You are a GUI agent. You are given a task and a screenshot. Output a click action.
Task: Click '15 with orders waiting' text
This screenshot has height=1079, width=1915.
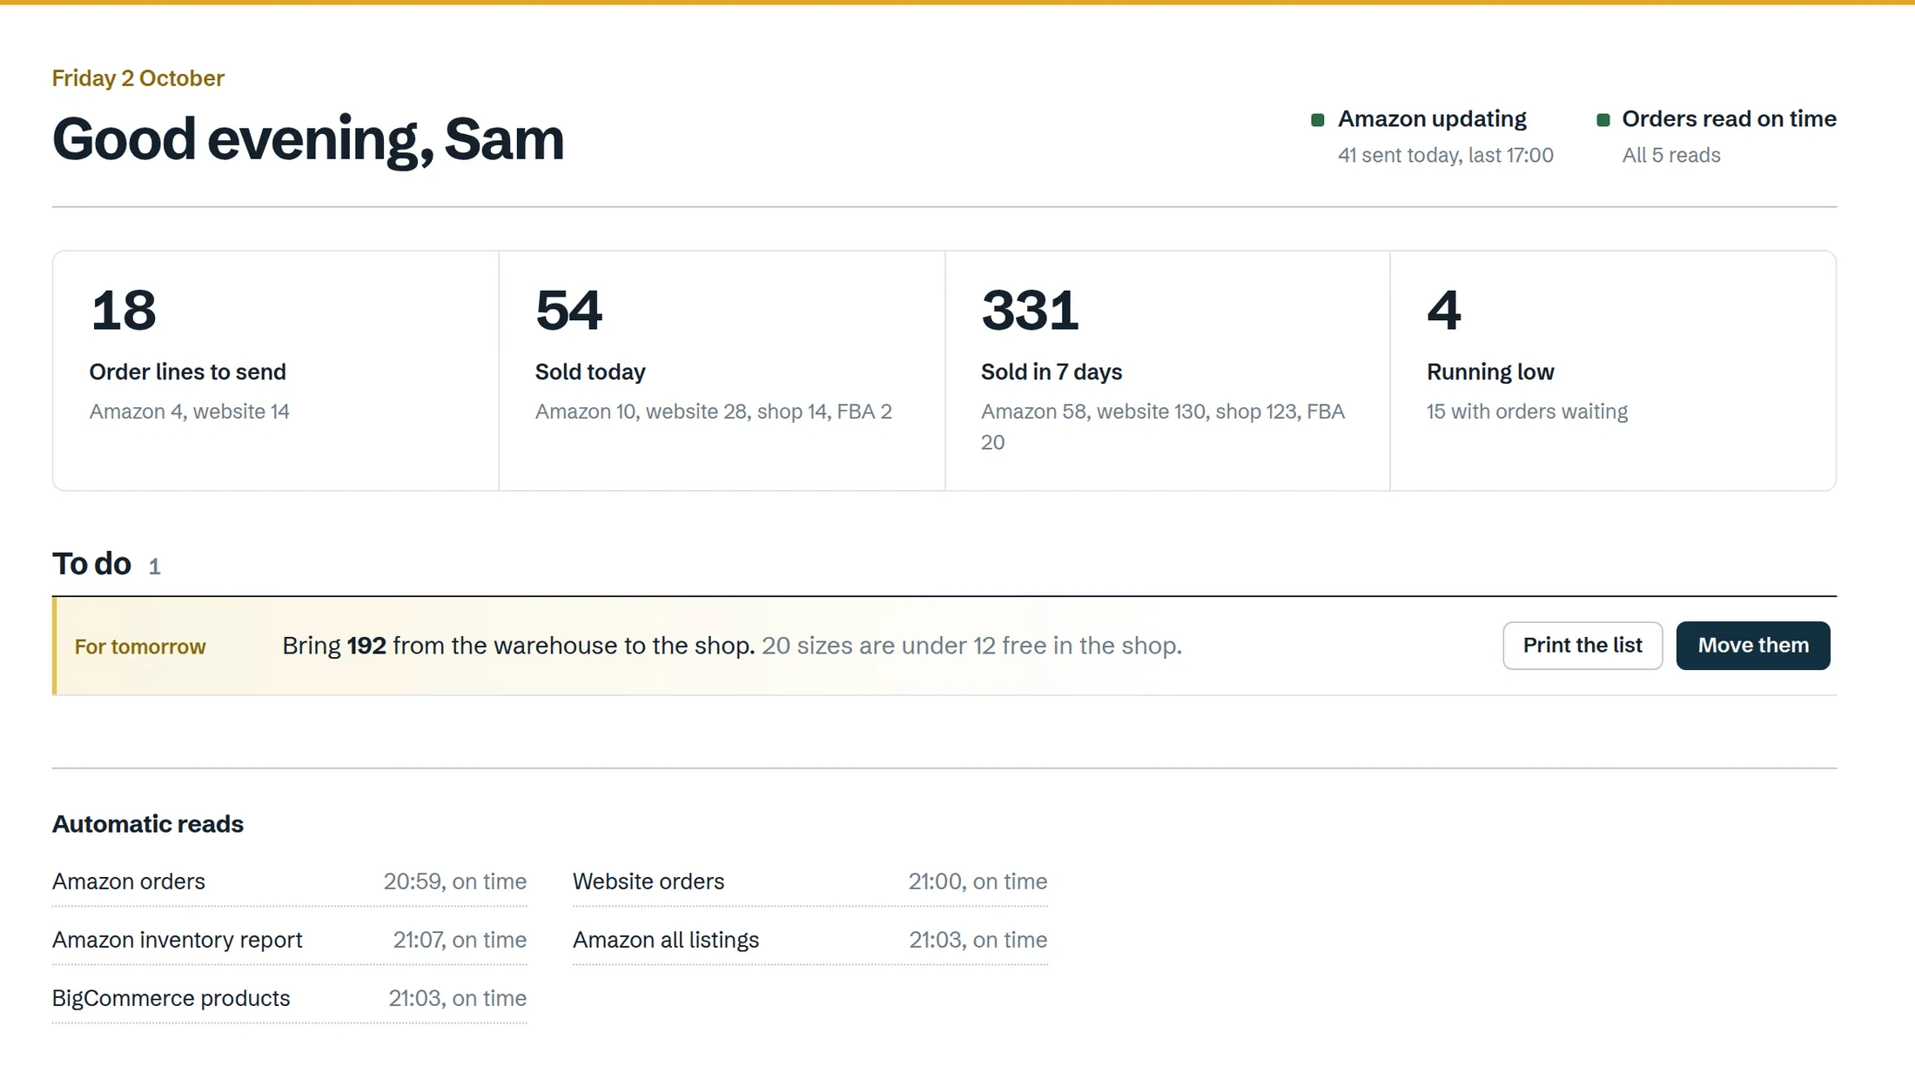(x=1527, y=412)
